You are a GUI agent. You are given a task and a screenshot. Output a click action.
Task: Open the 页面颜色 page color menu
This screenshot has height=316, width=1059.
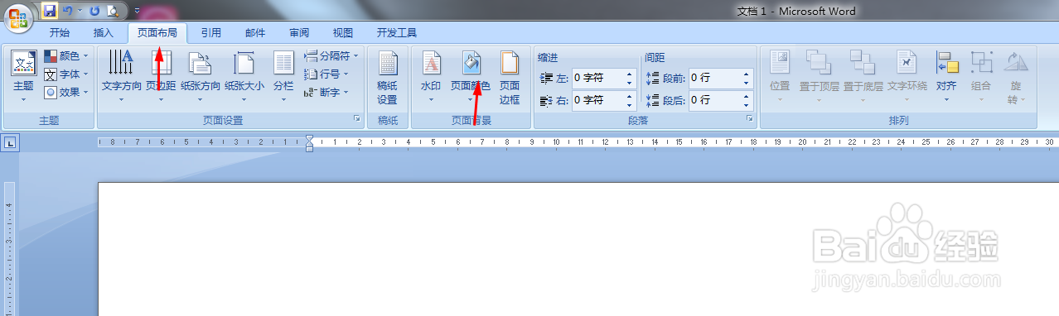[x=470, y=76]
